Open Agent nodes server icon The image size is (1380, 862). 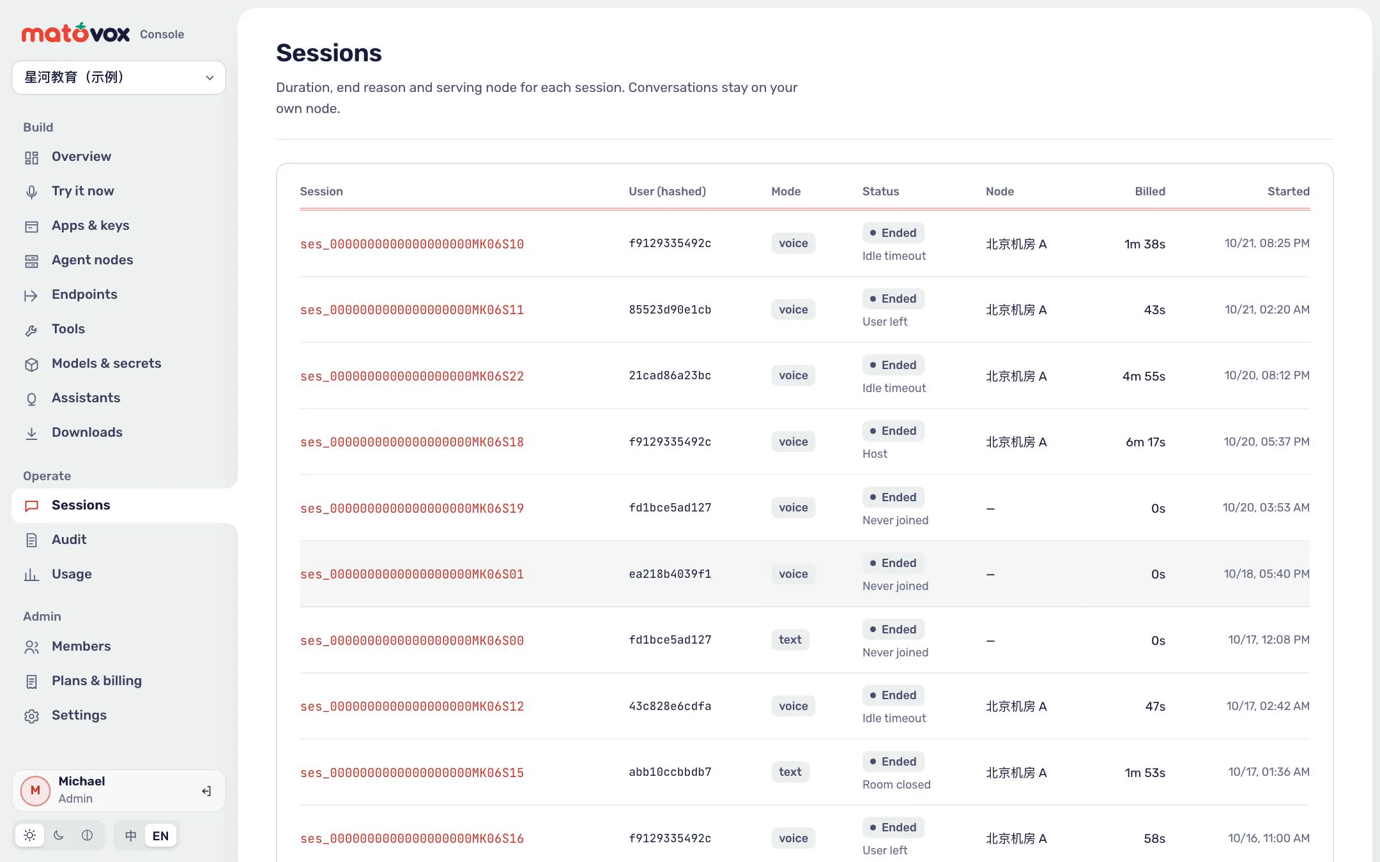pyautogui.click(x=31, y=261)
